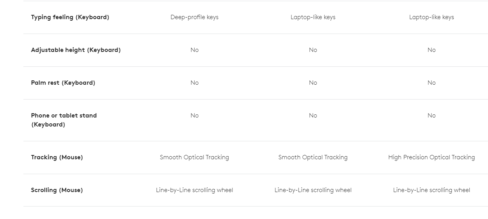Click the first-column No under Adjustable height
Screen dimensions: 488x219
(194, 50)
